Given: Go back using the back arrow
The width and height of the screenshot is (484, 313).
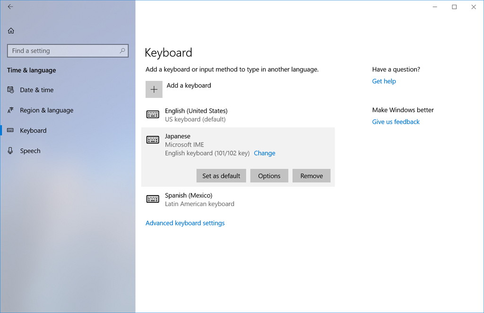Looking at the screenshot, I should (10, 7).
